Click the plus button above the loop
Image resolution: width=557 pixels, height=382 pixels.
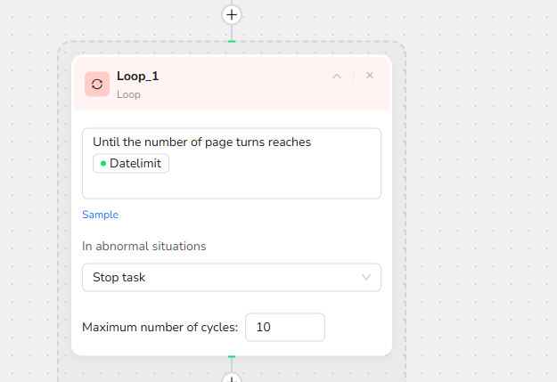click(232, 14)
